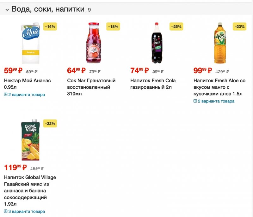Click the Нектар Мой Ананас 0.95л title
This screenshot has width=253, height=217.
pyautogui.click(x=27, y=84)
